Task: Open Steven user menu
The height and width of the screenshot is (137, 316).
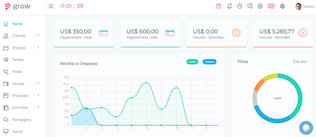Action: [x=304, y=6]
